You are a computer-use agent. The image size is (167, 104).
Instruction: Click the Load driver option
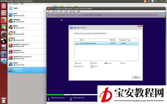(79, 66)
